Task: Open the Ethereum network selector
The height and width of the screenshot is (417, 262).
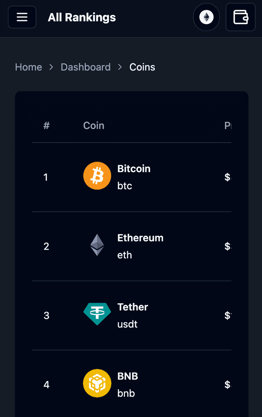Action: [206, 17]
